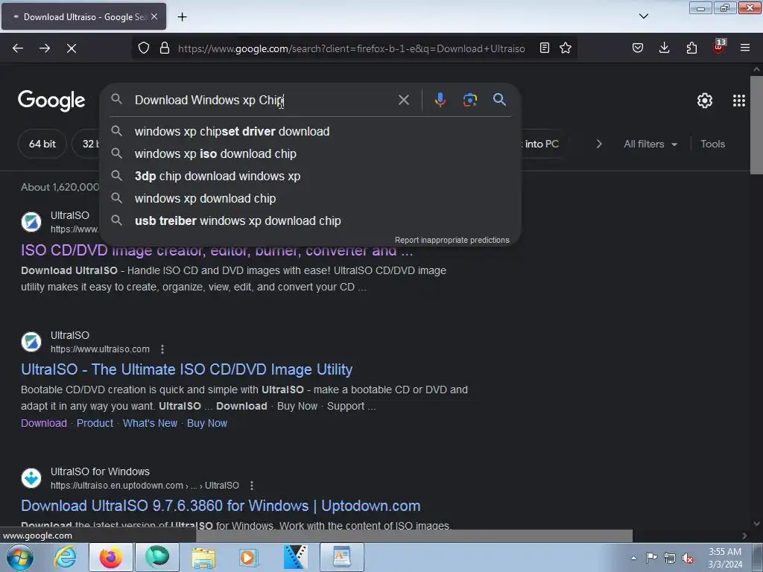Bookmark this page with the star icon
Image resolution: width=763 pixels, height=572 pixels.
566,48
